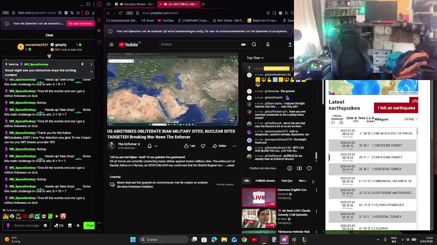Open the notification bell options for The Enforcer
This screenshot has width=437, height=245.
coord(152,146)
